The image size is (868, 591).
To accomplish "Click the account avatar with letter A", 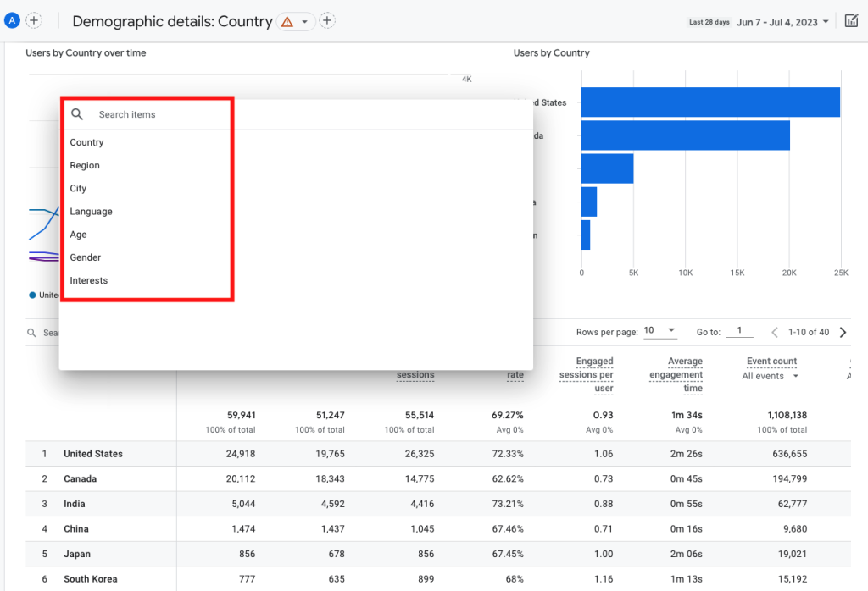I will (x=11, y=19).
